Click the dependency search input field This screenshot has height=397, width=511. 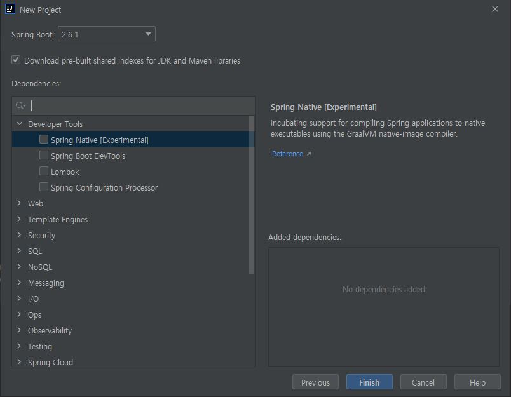(127, 105)
